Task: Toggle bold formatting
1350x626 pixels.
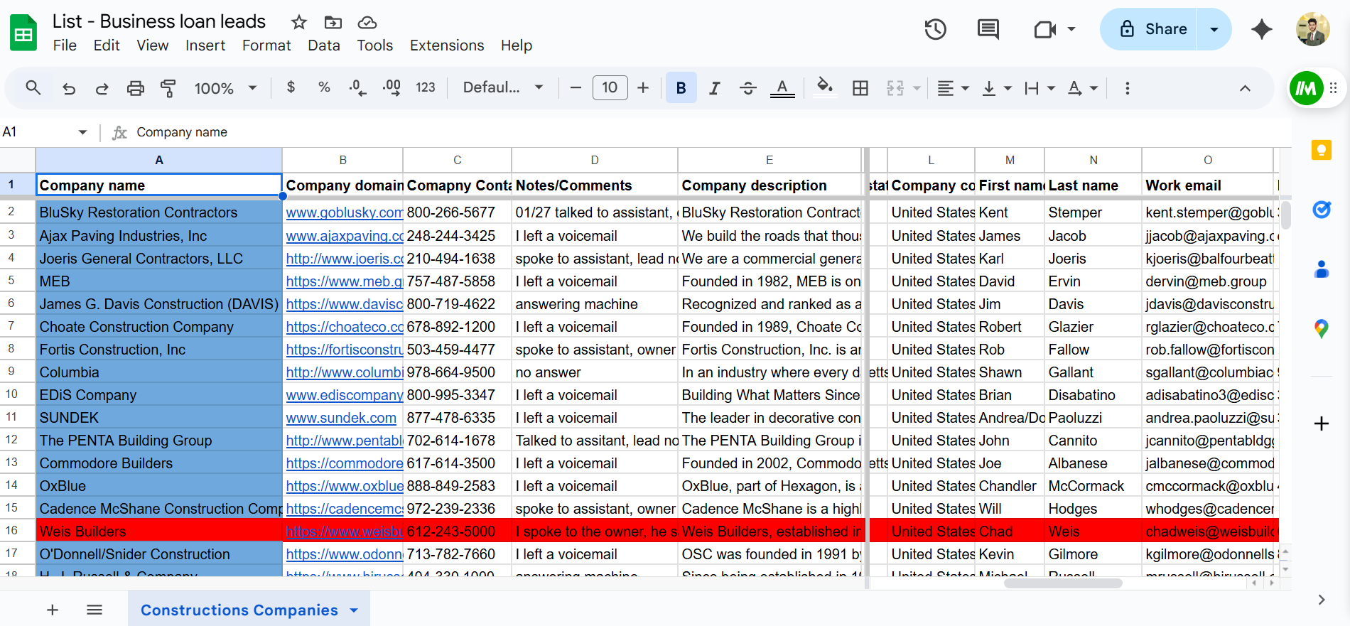Action: [681, 88]
